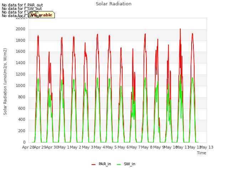Click the May 7 x-axis date label
This screenshot has width=228, height=171.
[135, 147]
